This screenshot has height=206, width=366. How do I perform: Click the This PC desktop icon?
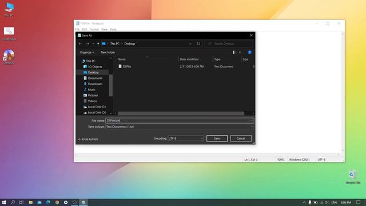tap(9, 10)
